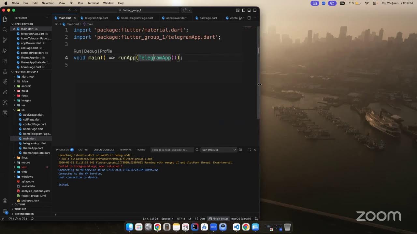417x234 pixels.
Task: Open the Ports panel tab
Action: coord(141,150)
